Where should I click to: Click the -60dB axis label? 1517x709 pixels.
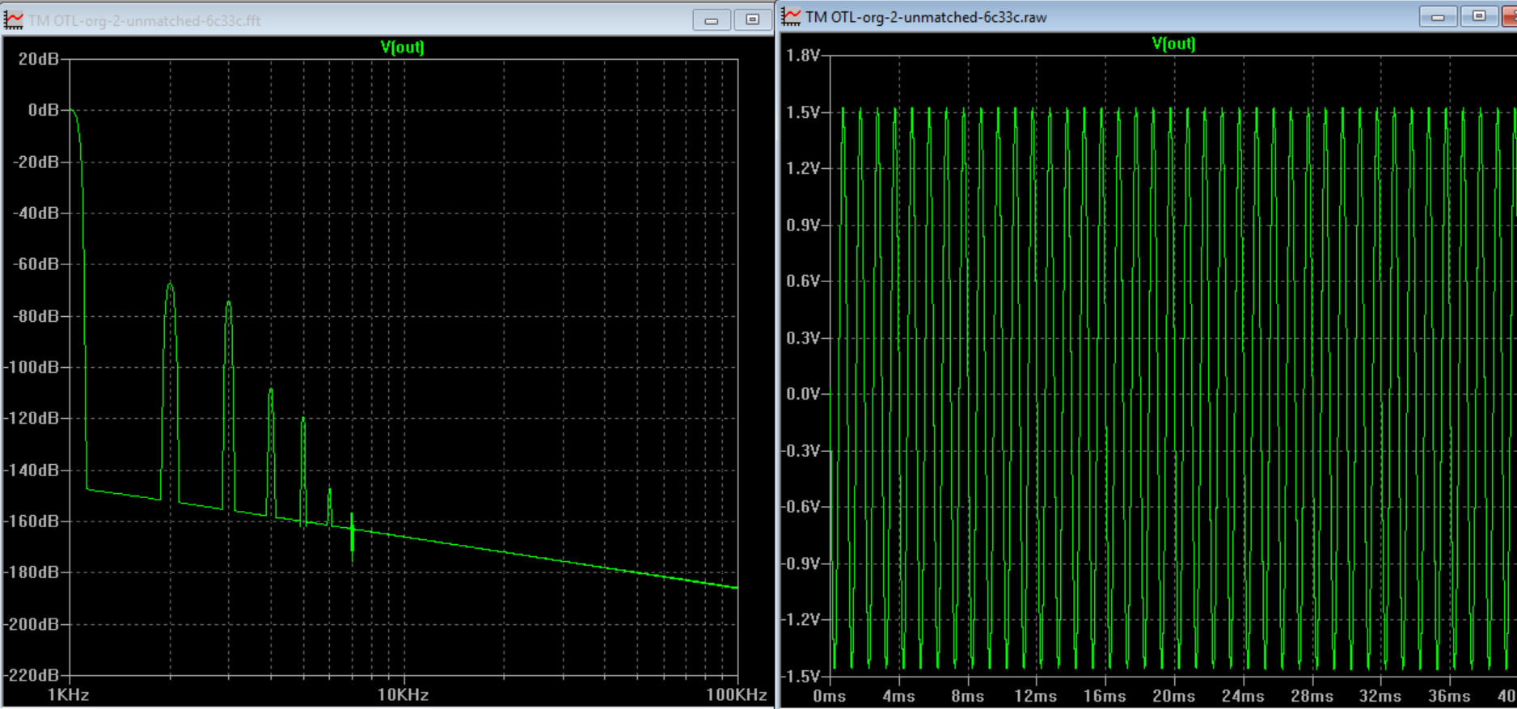coord(36,264)
